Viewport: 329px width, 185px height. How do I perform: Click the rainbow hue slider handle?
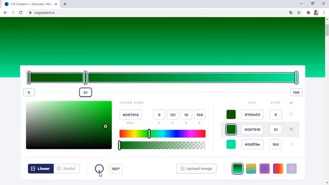point(149,134)
